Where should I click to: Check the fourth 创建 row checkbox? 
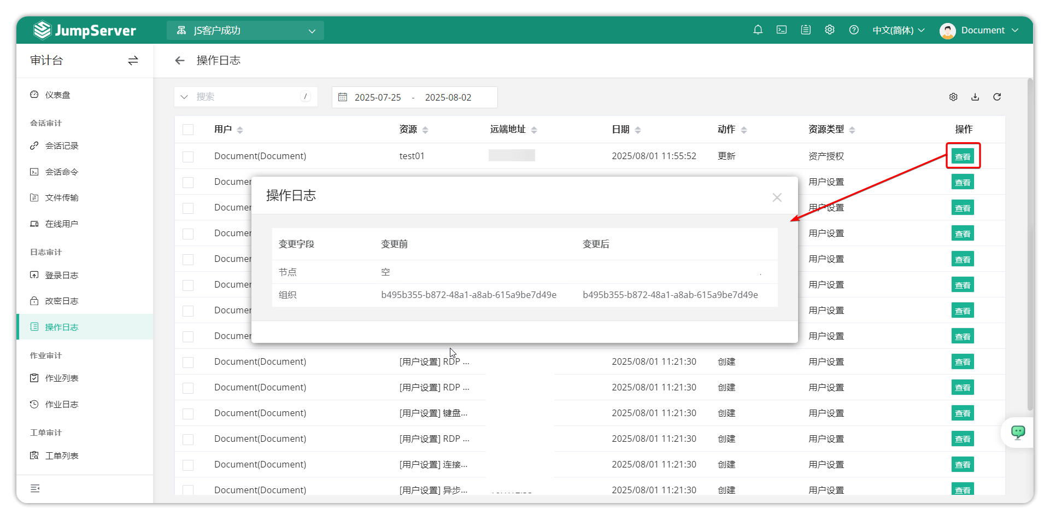[x=188, y=439]
